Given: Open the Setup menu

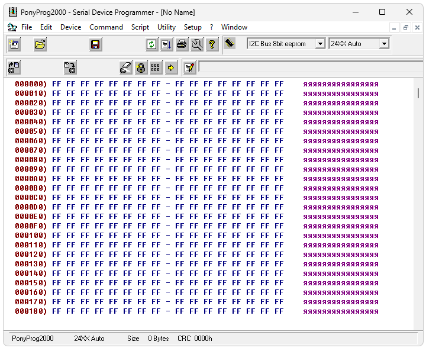Looking at the screenshot, I should (192, 27).
